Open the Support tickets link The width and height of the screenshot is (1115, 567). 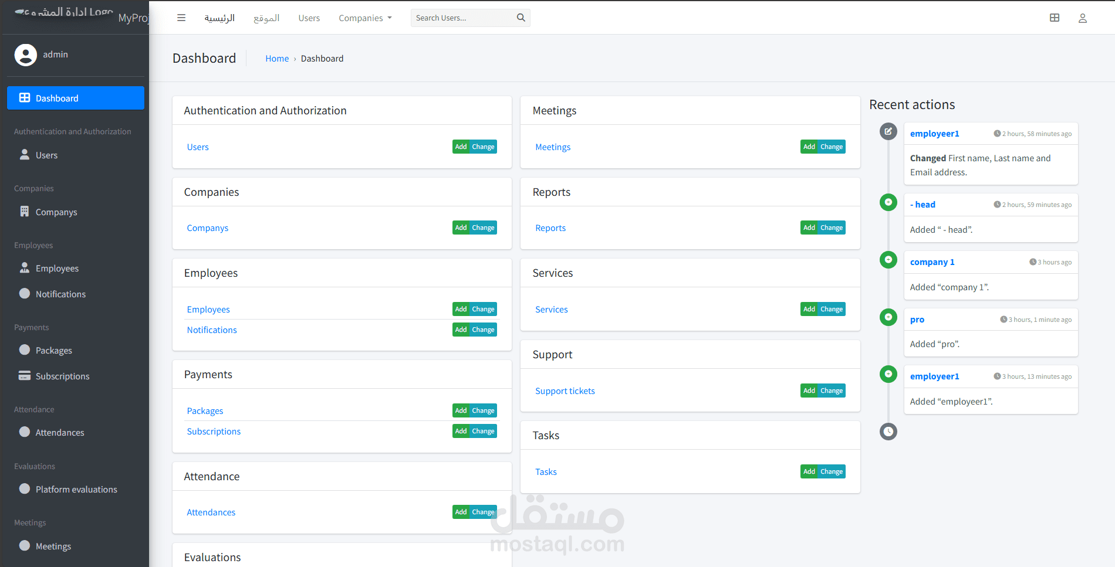(565, 391)
